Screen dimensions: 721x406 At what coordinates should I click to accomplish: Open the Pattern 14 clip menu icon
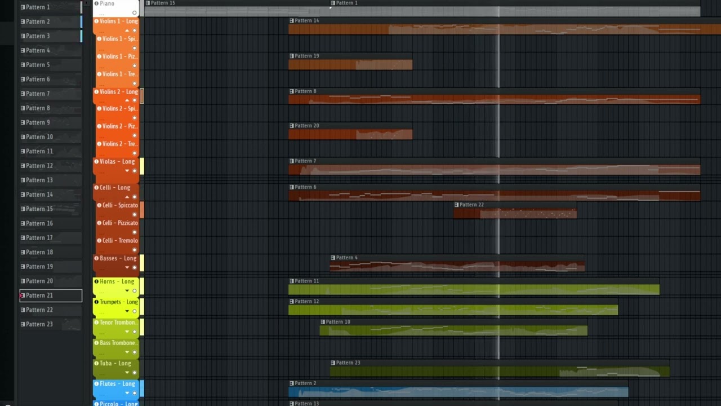[291, 20]
